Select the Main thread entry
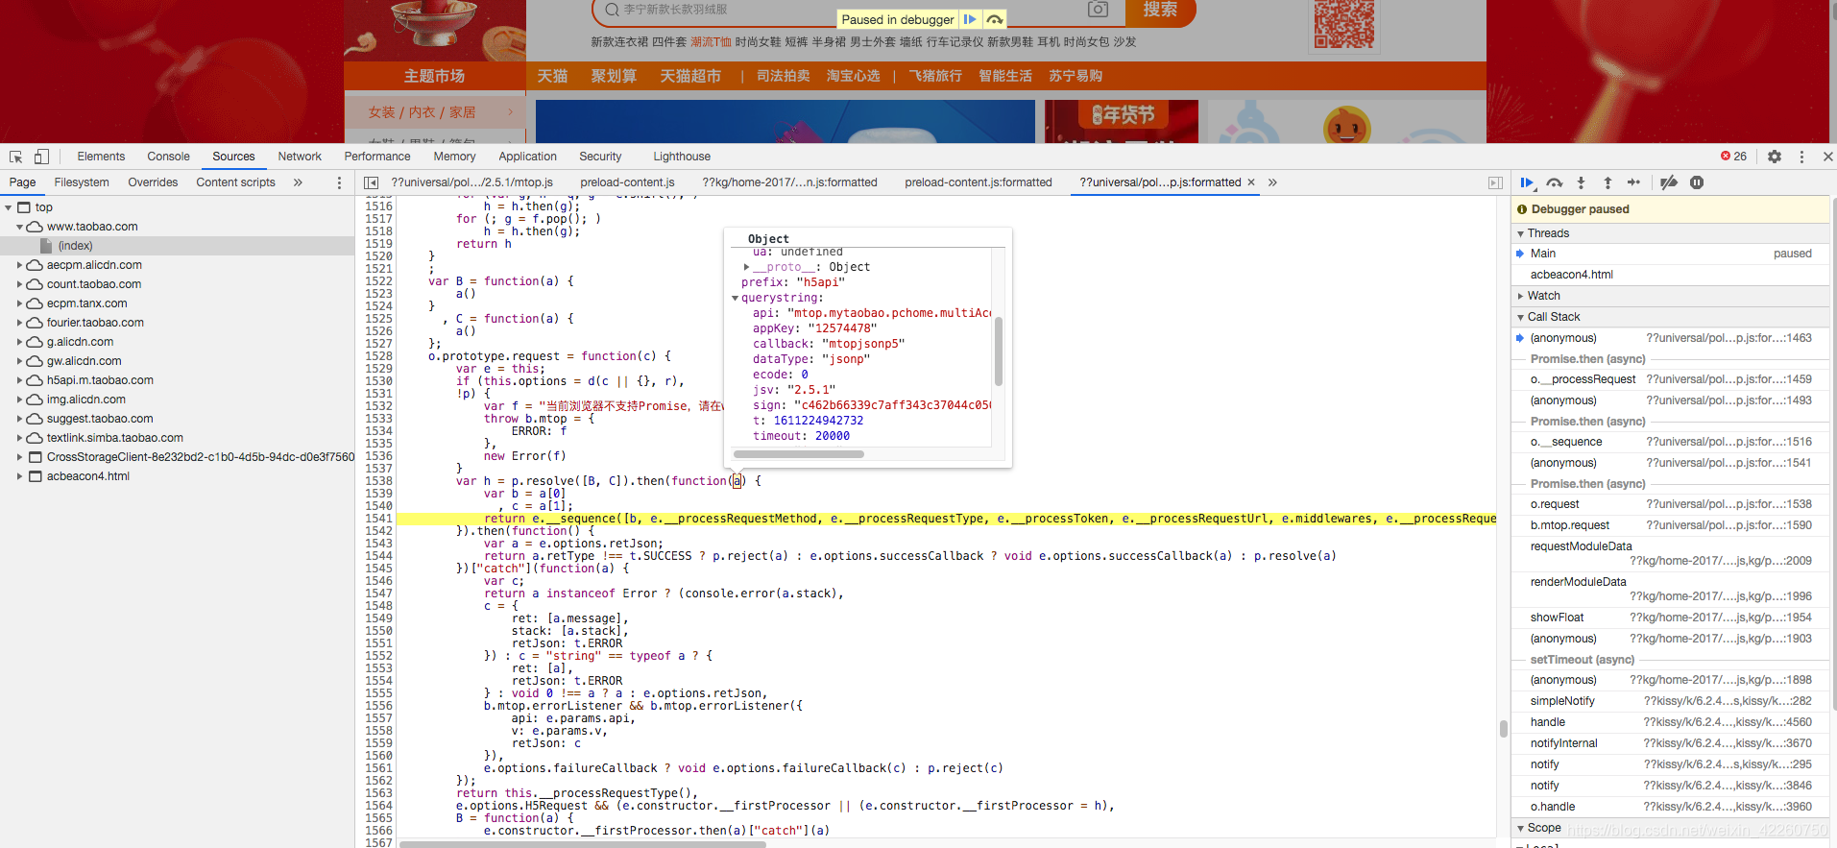1837x848 pixels. pyautogui.click(x=1671, y=254)
